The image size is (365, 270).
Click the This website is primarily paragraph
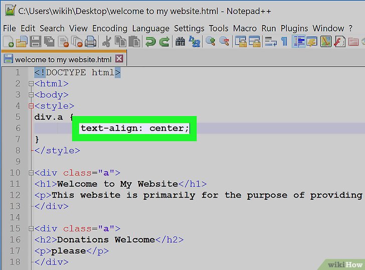[x=198, y=195]
